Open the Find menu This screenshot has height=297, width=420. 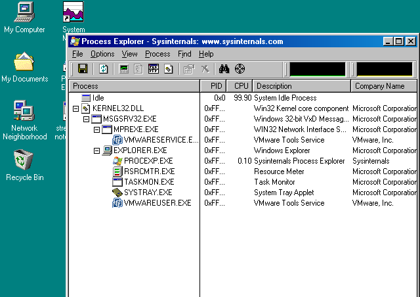[184, 54]
